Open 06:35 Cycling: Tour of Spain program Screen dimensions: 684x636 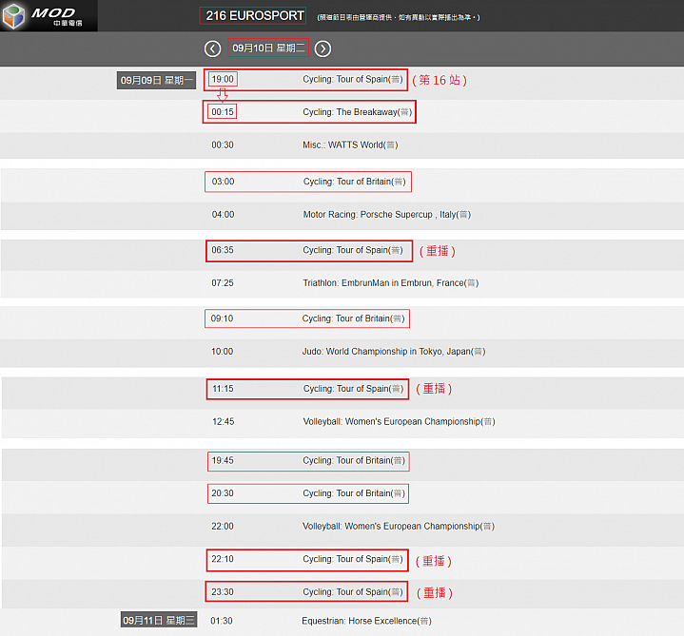click(x=353, y=250)
